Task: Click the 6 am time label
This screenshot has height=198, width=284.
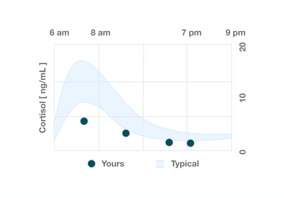Action: [59, 33]
